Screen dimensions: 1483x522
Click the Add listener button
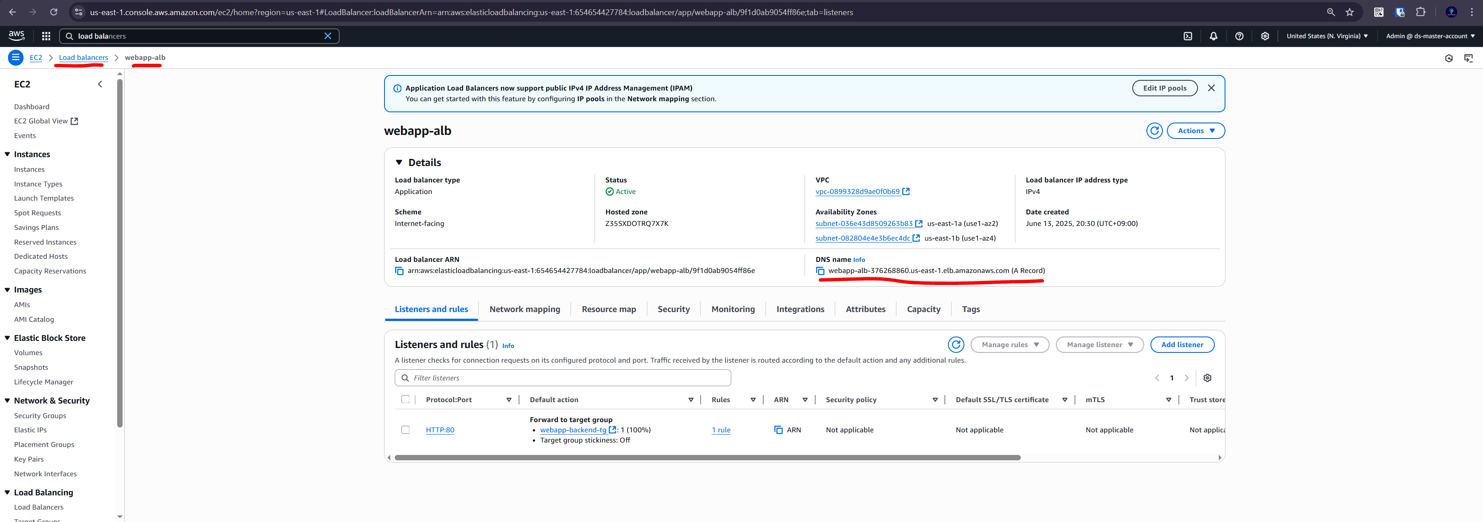[1182, 345]
